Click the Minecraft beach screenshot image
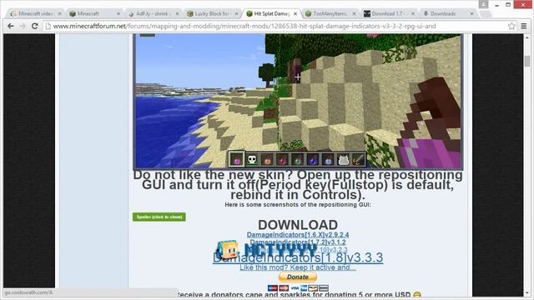This screenshot has height=300, width=534. click(x=298, y=101)
